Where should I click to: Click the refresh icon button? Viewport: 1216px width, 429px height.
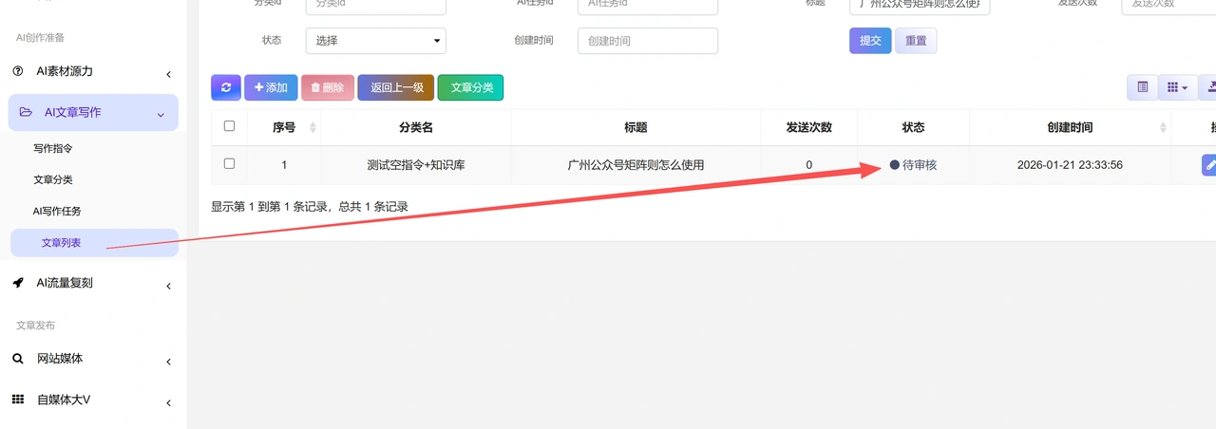tap(226, 87)
